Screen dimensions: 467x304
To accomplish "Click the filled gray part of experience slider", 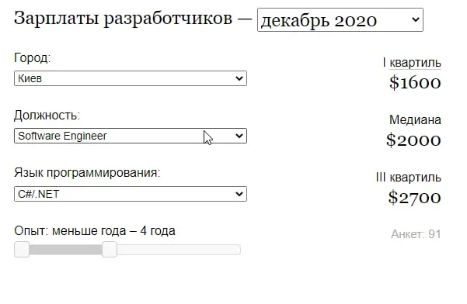I will [65, 250].
